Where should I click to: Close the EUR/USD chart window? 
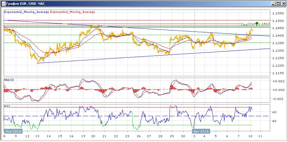click(283, 4)
